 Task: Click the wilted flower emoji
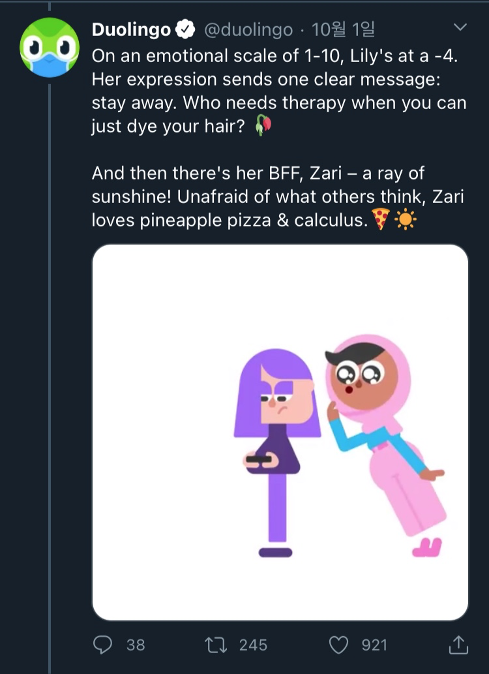[263, 125]
